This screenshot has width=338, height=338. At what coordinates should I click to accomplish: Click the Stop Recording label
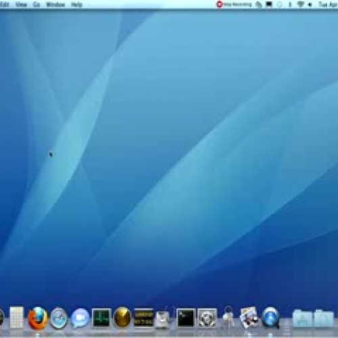click(238, 4)
